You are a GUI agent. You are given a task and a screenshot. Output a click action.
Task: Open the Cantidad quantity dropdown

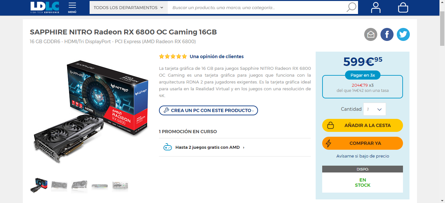374,109
